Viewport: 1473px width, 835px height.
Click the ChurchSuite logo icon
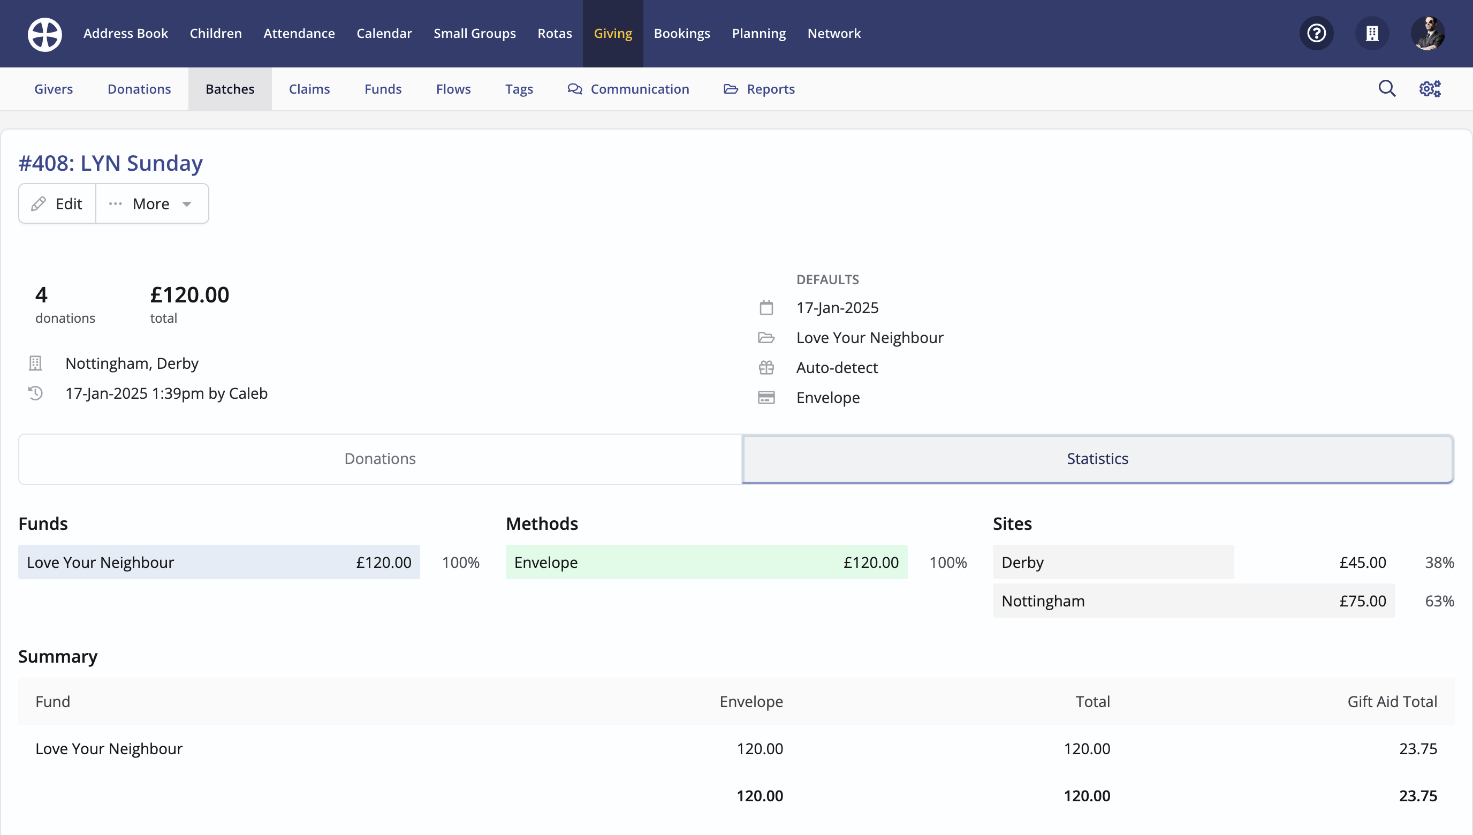coord(45,34)
